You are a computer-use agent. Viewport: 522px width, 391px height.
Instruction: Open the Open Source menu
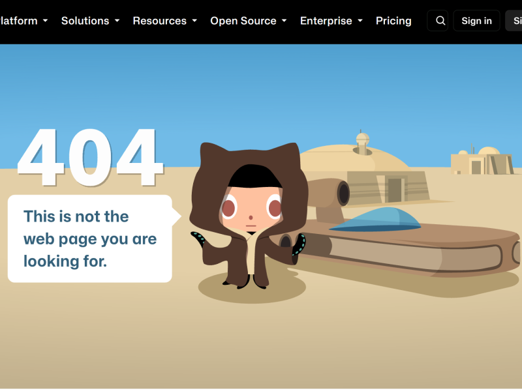(x=249, y=21)
